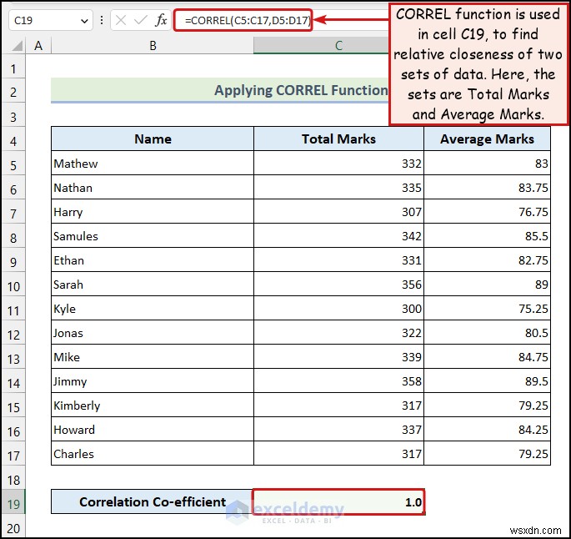Click the cell containing Nathan
Screen dimensions: 571x539
point(153,188)
